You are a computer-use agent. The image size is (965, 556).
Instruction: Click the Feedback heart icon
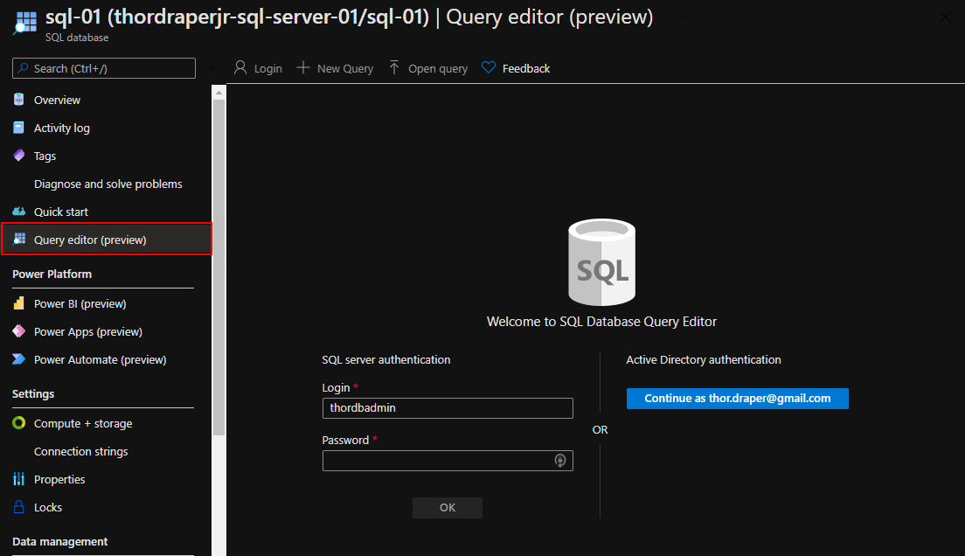pos(488,67)
